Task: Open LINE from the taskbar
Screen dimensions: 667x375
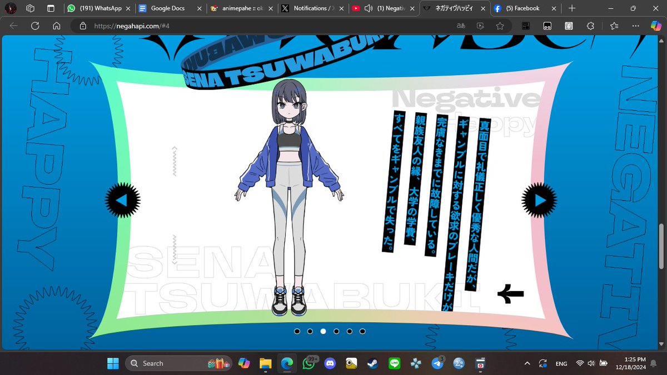Action: (395, 363)
